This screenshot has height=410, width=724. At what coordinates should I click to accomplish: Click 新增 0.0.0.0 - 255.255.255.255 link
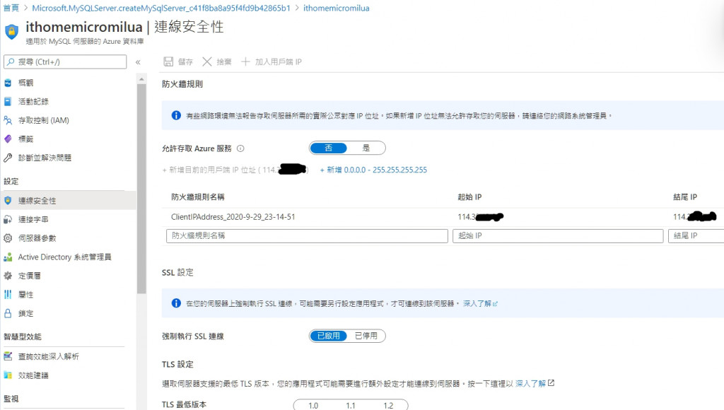click(x=373, y=170)
